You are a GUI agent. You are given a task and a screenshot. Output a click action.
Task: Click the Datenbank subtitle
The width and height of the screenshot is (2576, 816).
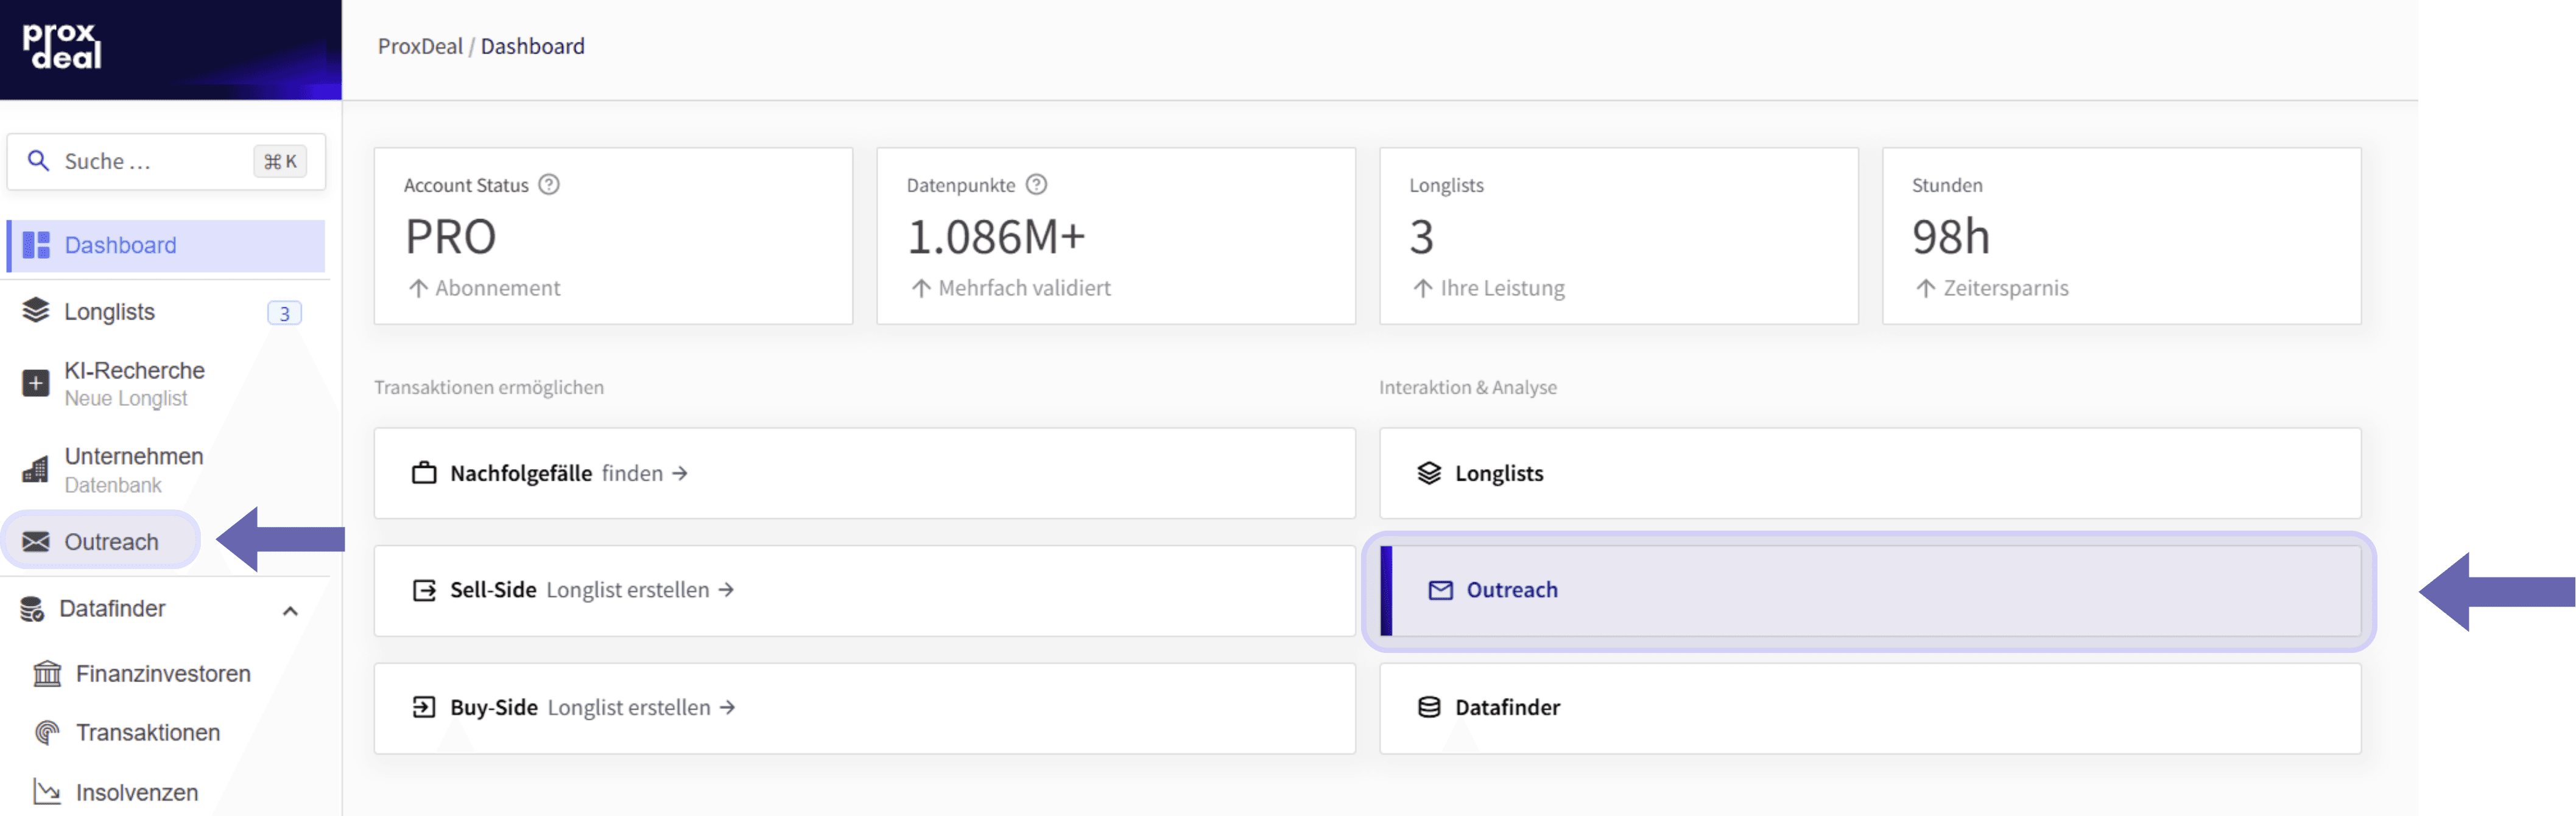click(113, 486)
